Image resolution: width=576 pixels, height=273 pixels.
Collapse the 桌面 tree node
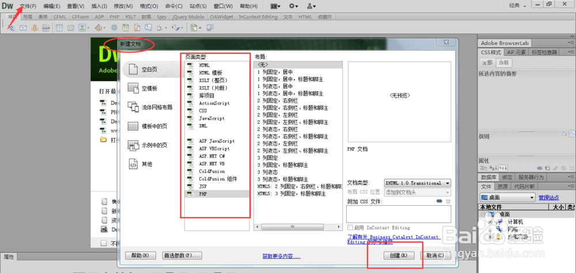483,214
